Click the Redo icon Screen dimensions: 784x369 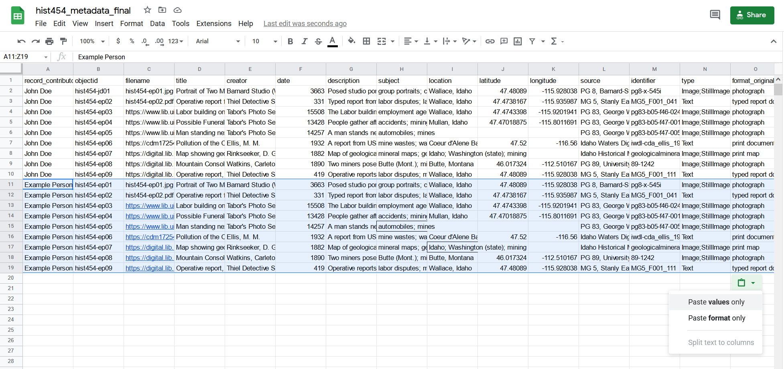36,41
